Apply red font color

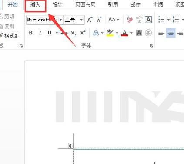click(x=124, y=33)
